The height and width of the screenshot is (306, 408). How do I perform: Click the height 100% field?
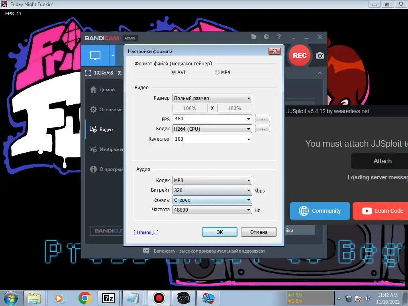[234, 108]
